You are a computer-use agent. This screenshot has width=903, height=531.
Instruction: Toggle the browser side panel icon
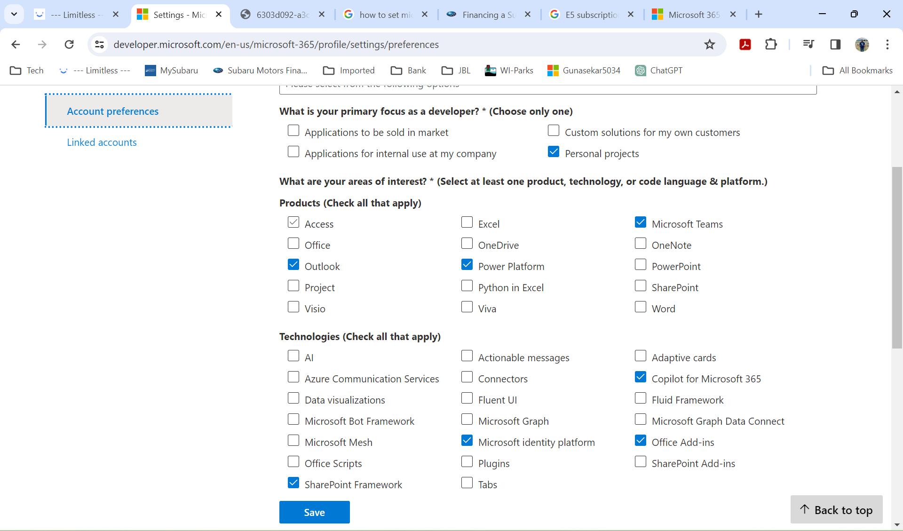coord(835,44)
